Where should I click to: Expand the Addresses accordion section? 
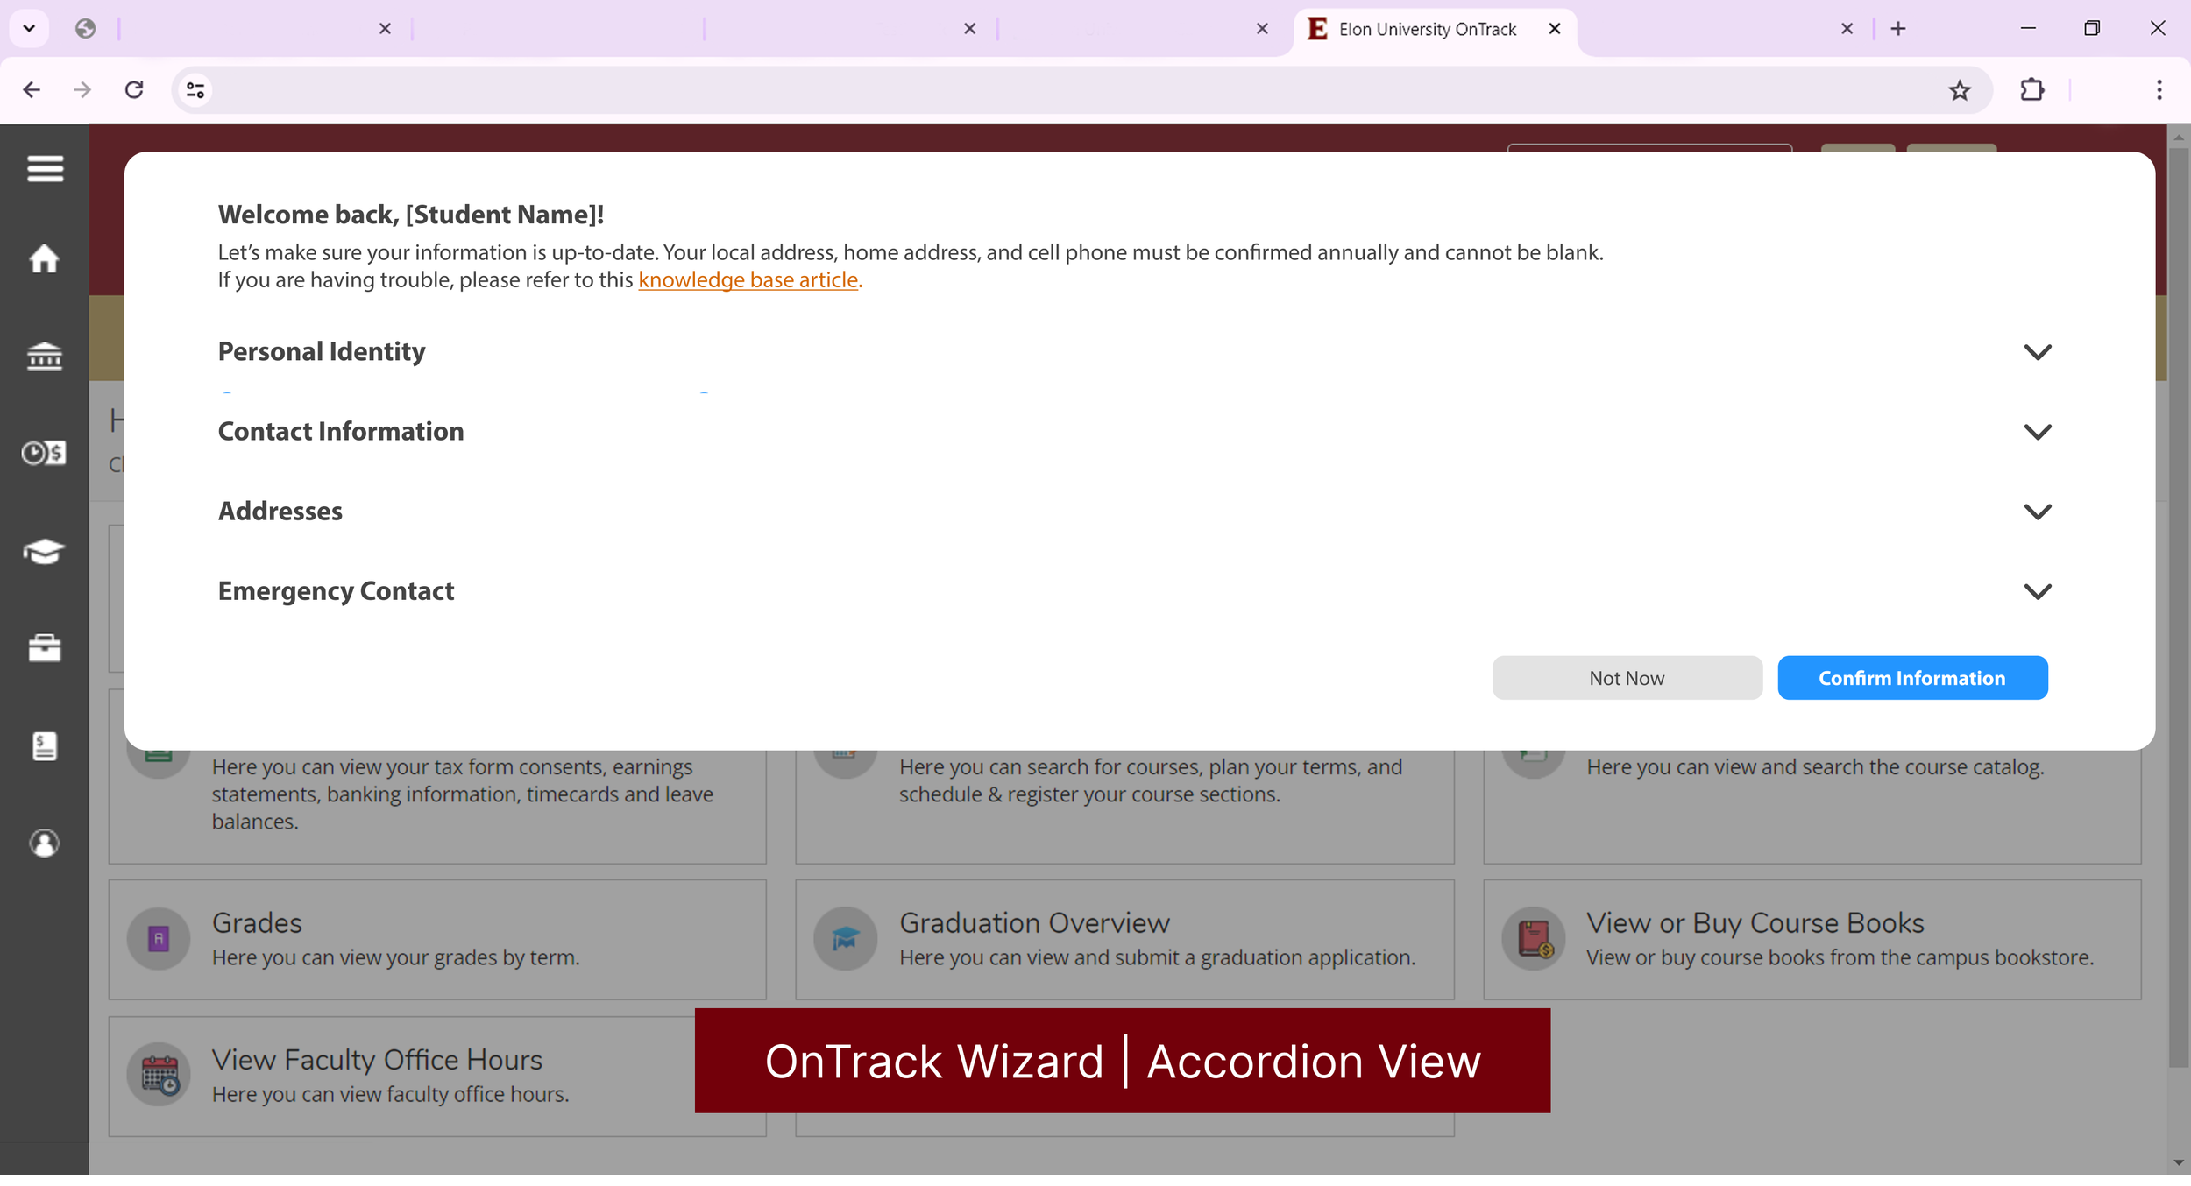tap(2037, 512)
